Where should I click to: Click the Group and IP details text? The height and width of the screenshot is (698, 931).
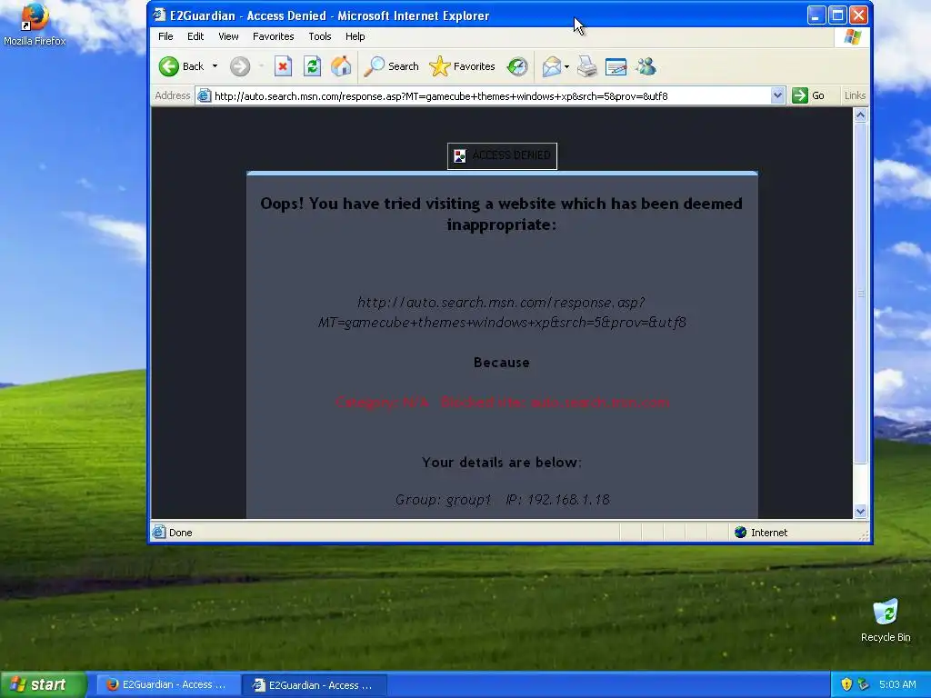502,500
